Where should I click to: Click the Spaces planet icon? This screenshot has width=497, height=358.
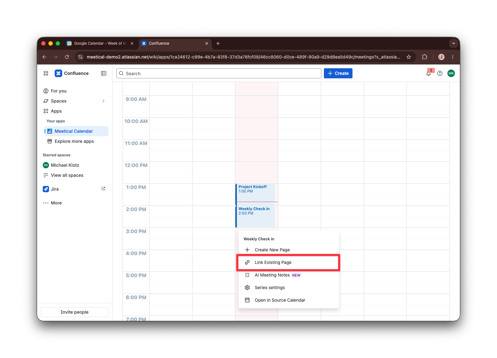point(46,101)
